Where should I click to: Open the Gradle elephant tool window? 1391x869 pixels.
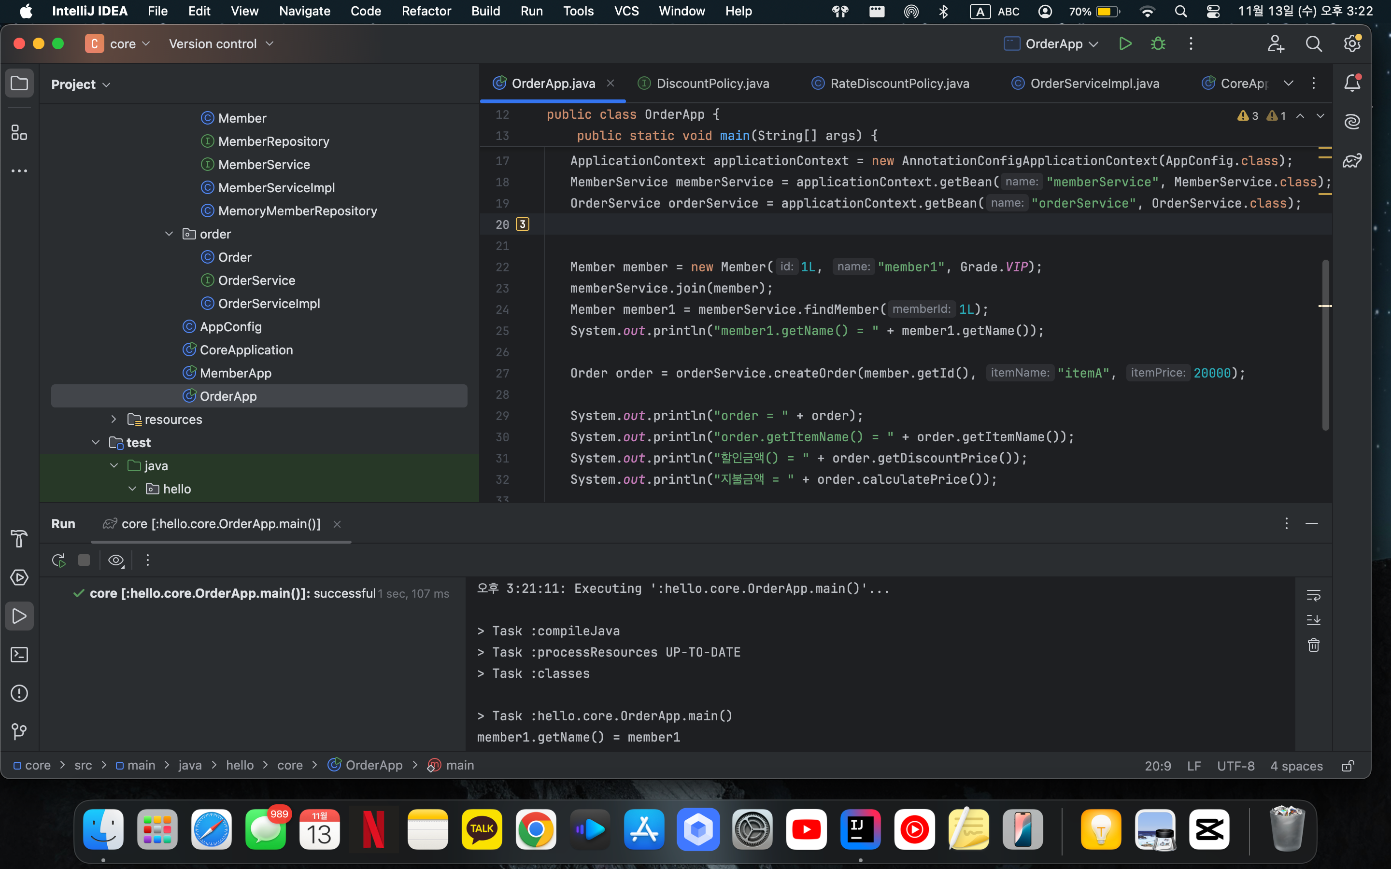(x=1352, y=161)
